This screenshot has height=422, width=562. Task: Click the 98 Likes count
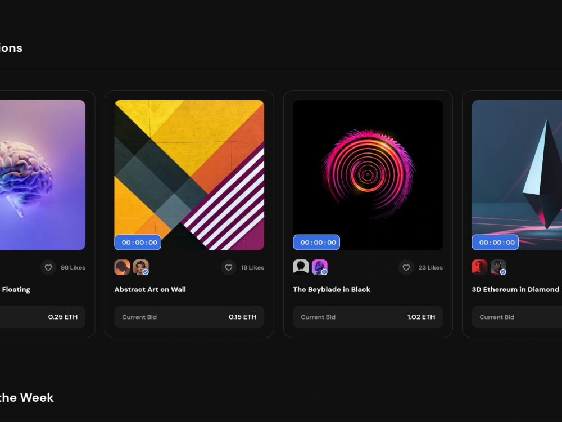pos(73,267)
